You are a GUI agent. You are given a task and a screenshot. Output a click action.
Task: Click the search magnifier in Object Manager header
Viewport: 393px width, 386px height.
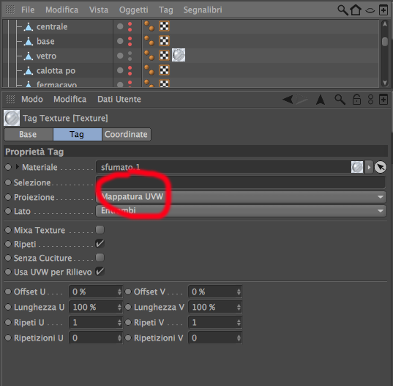(x=343, y=10)
